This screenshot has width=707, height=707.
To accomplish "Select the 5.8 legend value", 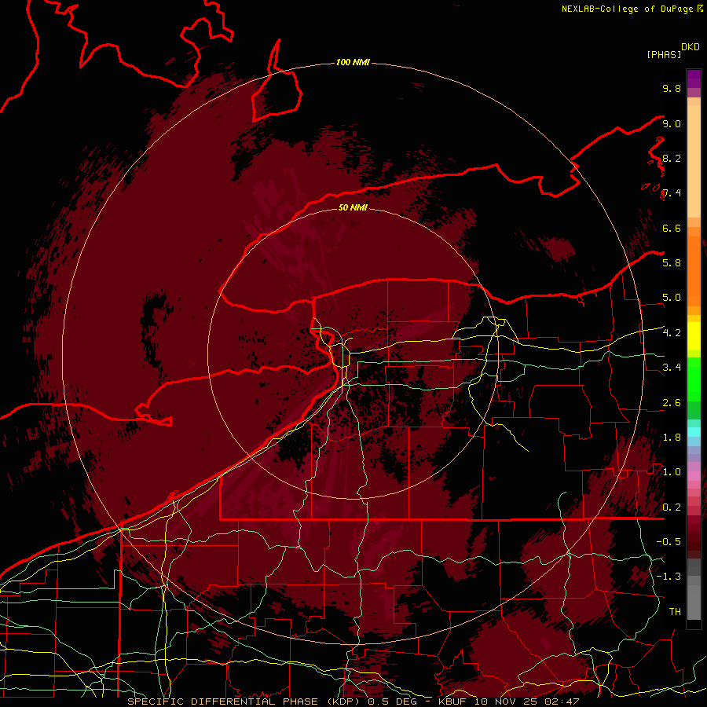I will [672, 262].
